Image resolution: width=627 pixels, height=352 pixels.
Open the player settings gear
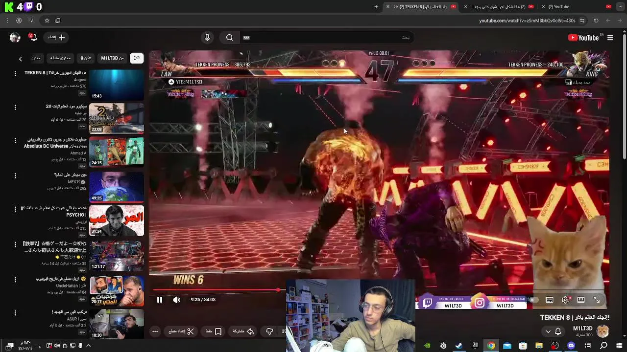coord(565,300)
